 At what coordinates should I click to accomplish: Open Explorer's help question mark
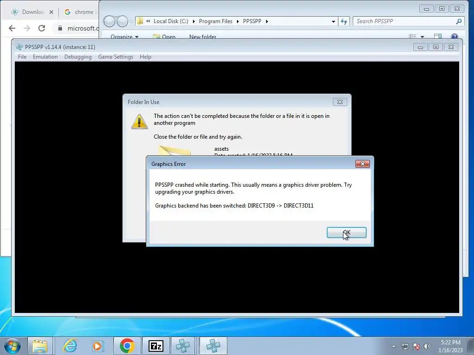pyautogui.click(x=454, y=37)
